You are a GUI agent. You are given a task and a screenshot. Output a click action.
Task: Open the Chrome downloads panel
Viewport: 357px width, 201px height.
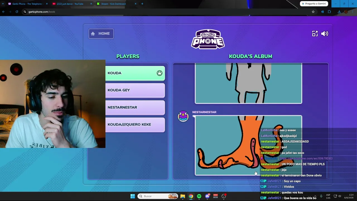pos(339,12)
